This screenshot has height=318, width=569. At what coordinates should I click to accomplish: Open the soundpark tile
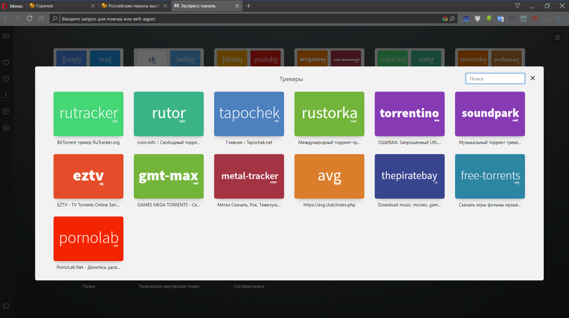point(490,114)
